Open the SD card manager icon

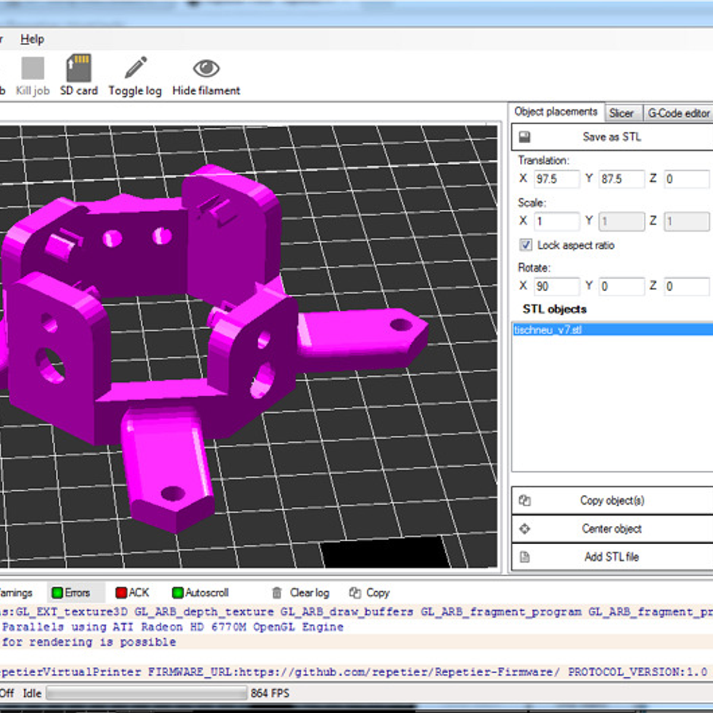click(78, 67)
